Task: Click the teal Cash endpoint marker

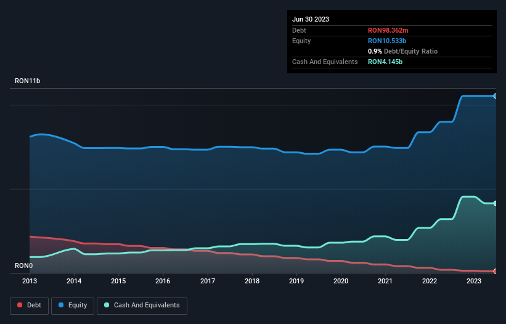Action: (x=496, y=203)
